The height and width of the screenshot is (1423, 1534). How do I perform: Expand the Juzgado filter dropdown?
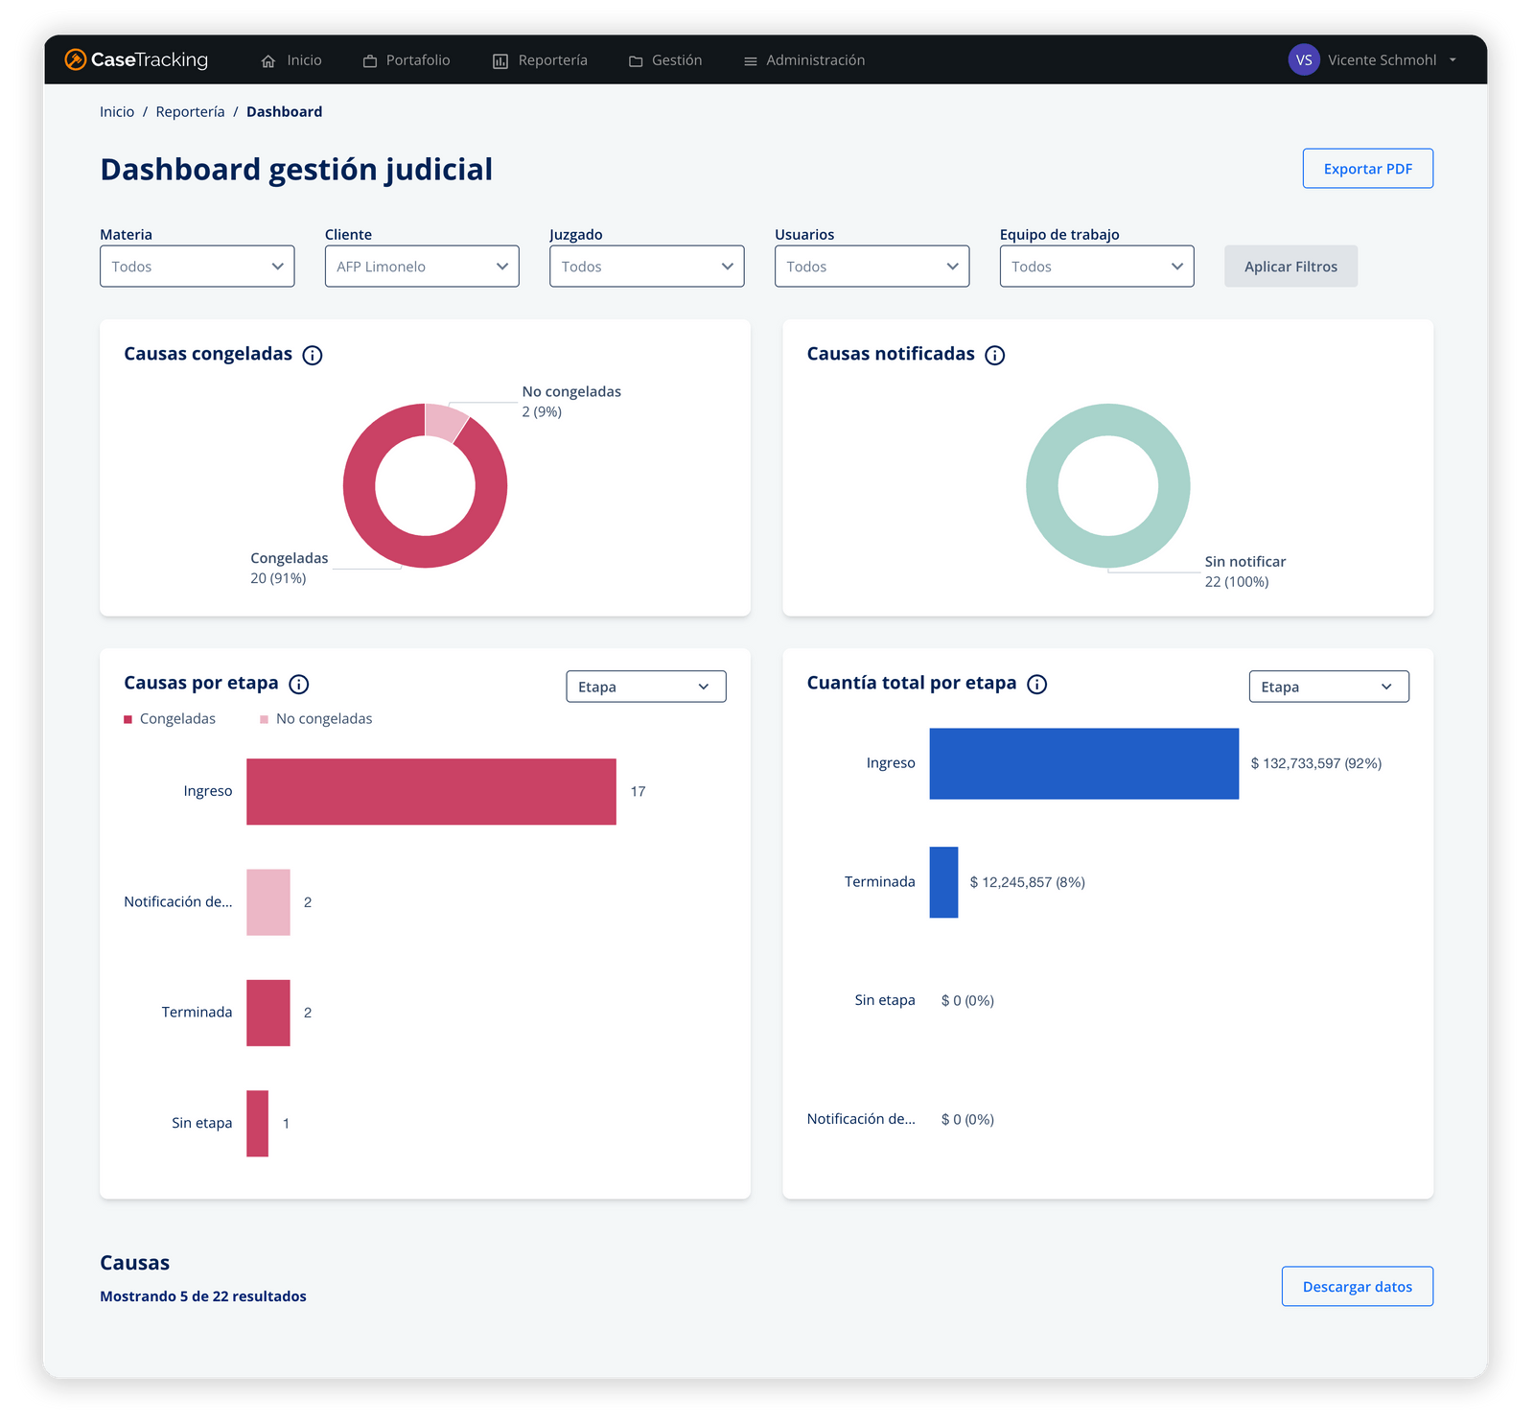pos(646,266)
